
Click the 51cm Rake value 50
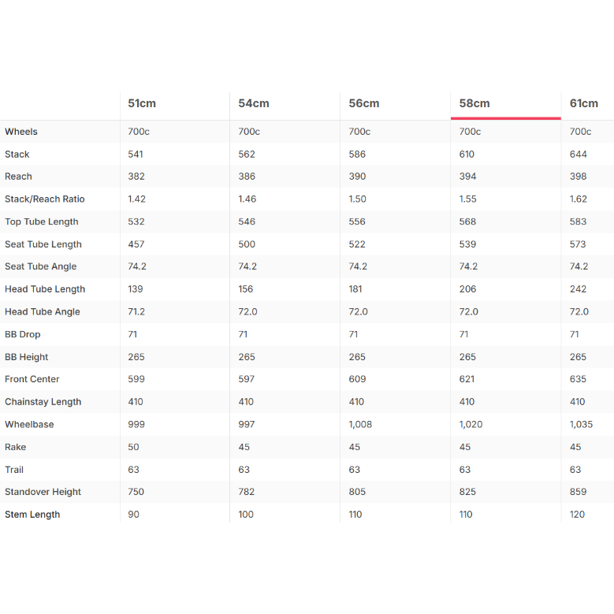(x=133, y=447)
